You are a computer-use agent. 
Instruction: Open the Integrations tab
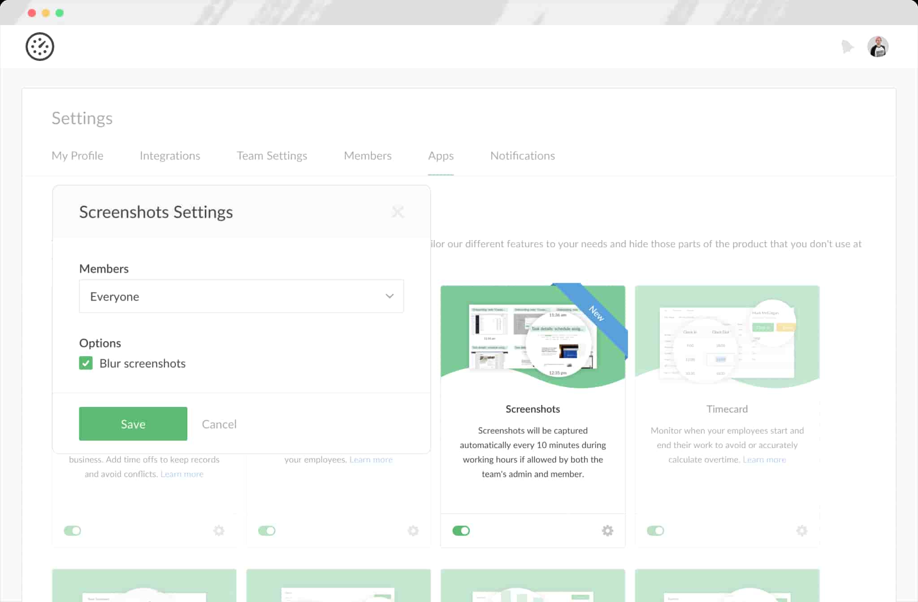170,155
